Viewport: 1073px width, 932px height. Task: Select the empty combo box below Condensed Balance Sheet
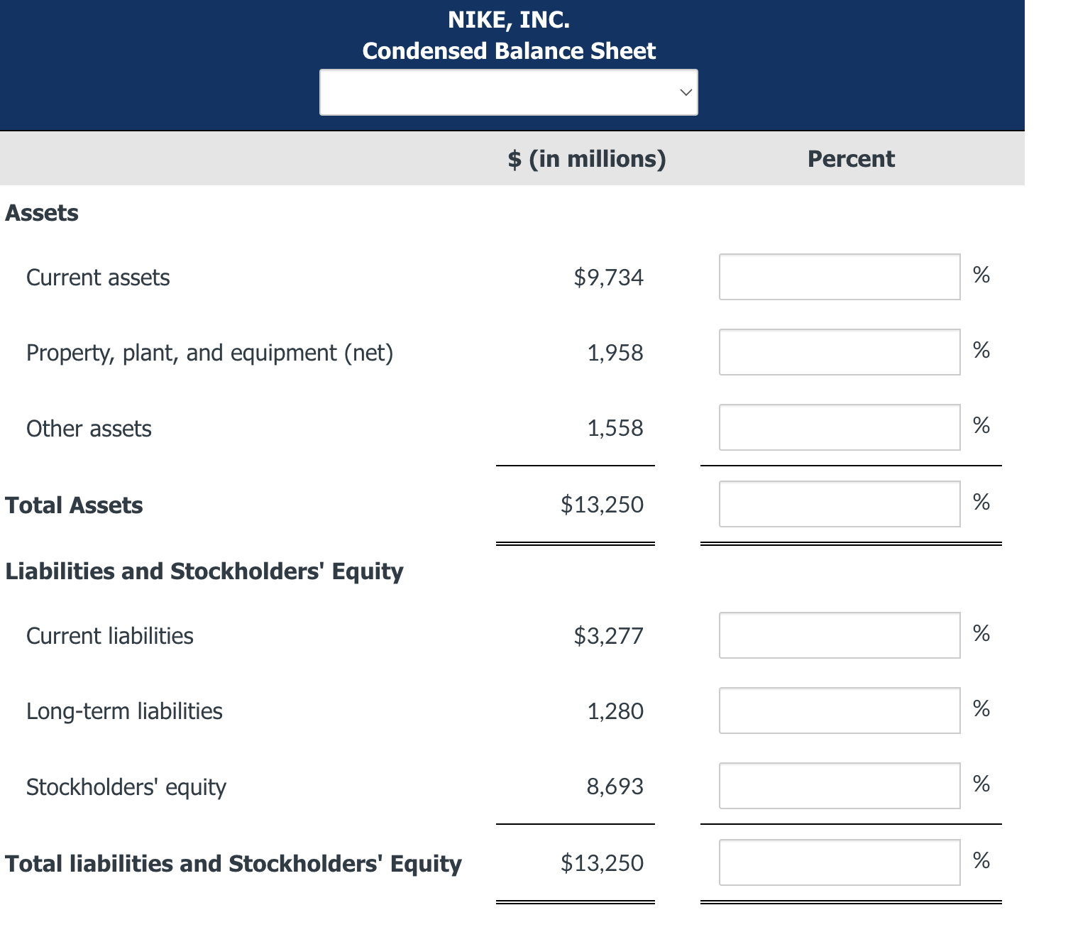tap(508, 92)
